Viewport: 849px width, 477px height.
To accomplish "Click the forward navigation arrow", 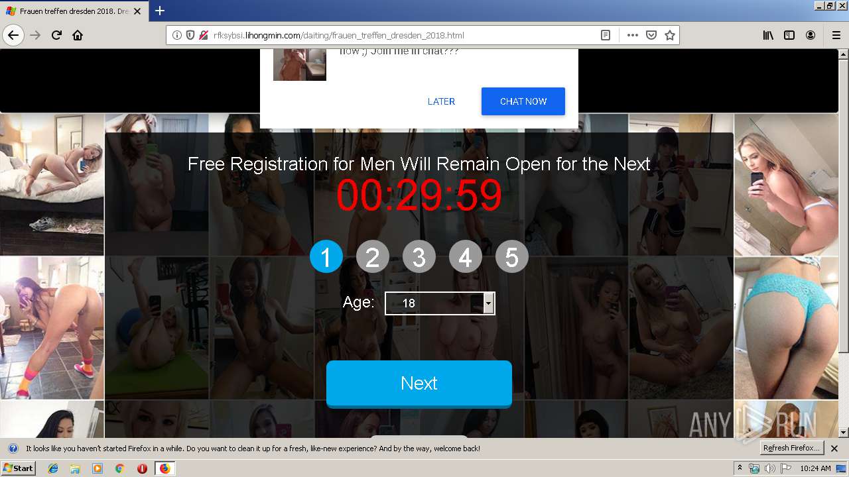I will pos(35,35).
